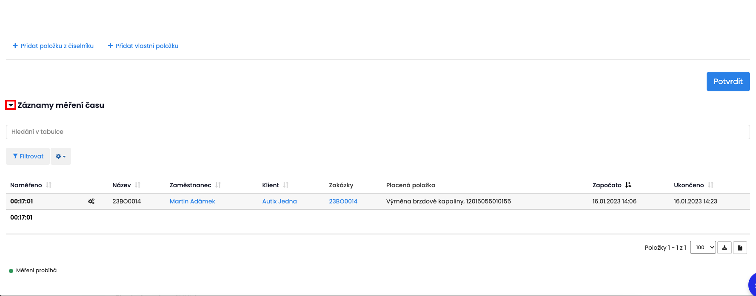Sort by Ukončeno column arrows
756x296 pixels.
(711, 185)
